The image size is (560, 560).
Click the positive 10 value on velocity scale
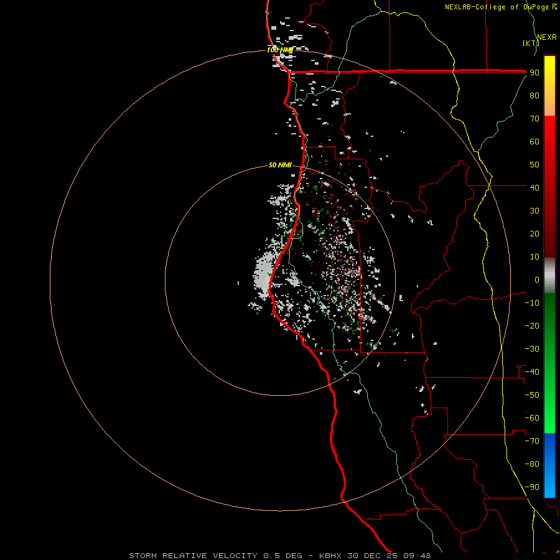(534, 257)
